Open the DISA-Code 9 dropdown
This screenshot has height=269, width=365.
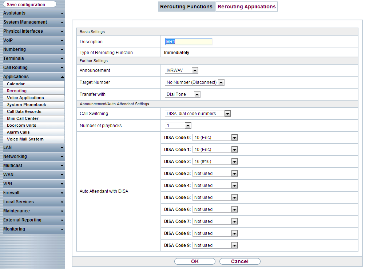pyautogui.click(x=215, y=245)
